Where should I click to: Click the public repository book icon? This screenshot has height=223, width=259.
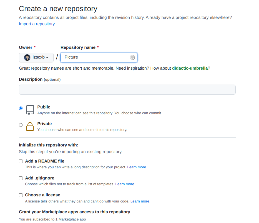pos(30,110)
